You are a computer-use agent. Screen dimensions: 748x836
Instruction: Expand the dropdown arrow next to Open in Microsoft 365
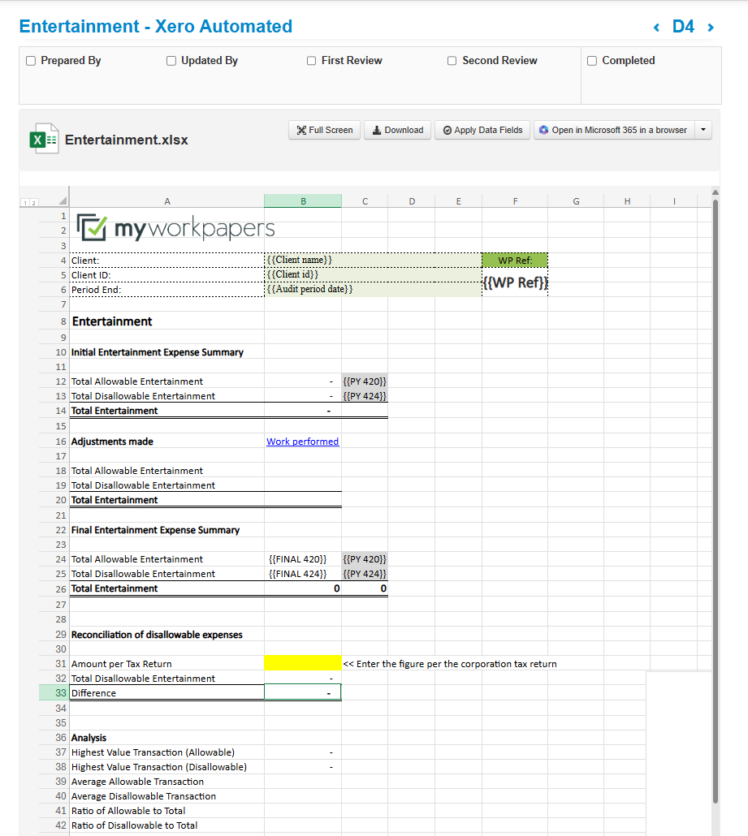point(703,130)
